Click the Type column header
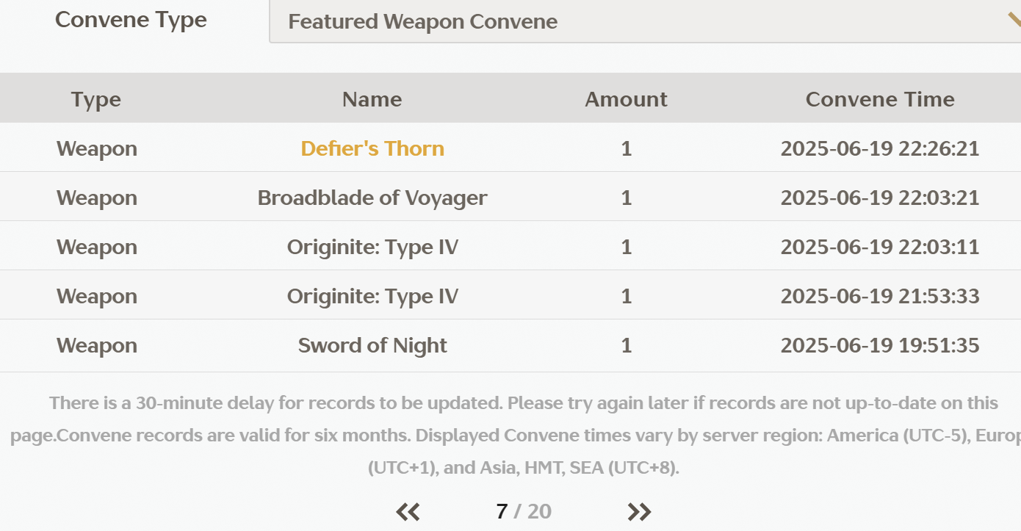This screenshot has width=1021, height=531. click(x=96, y=99)
